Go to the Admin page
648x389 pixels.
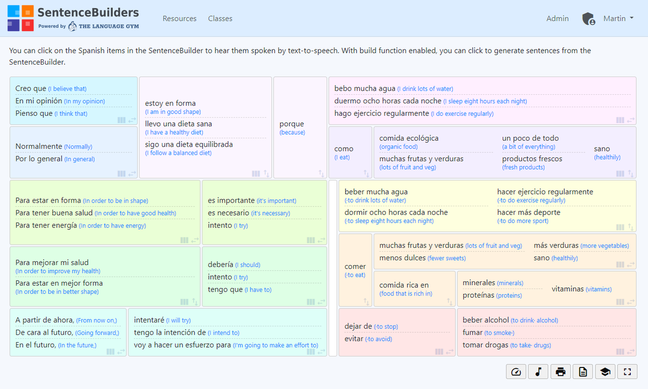(557, 18)
